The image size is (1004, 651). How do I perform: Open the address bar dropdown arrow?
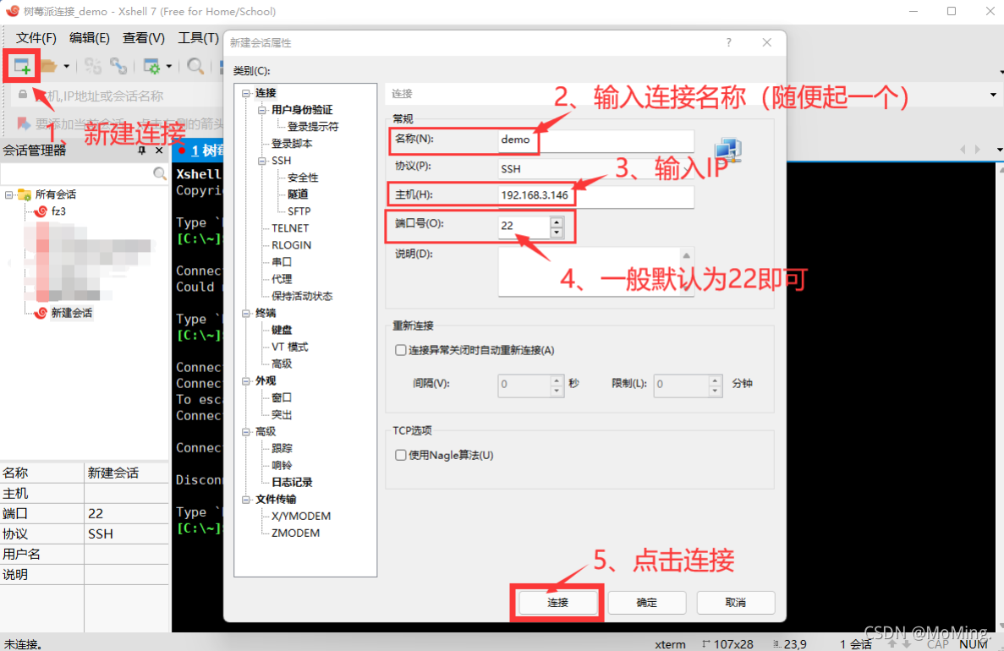993,95
